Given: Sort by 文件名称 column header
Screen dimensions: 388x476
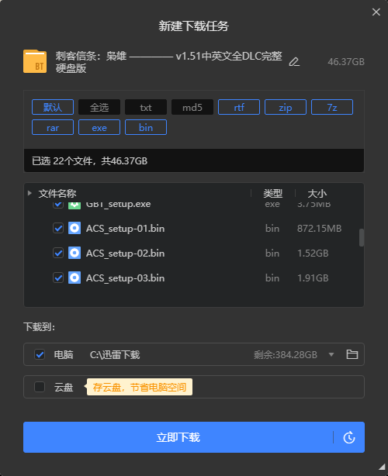Looking at the screenshot, I should 57,193.
